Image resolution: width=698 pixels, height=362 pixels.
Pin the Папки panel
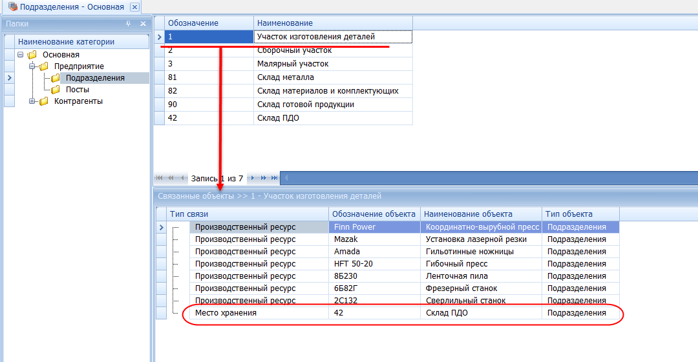pos(128,24)
